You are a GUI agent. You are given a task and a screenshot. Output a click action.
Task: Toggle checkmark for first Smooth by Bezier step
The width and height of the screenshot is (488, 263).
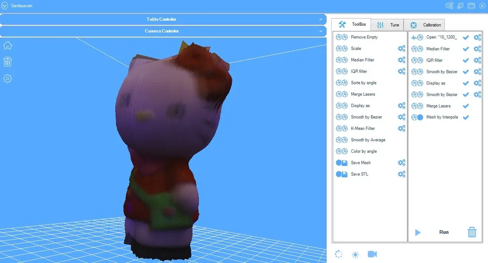[466, 72]
